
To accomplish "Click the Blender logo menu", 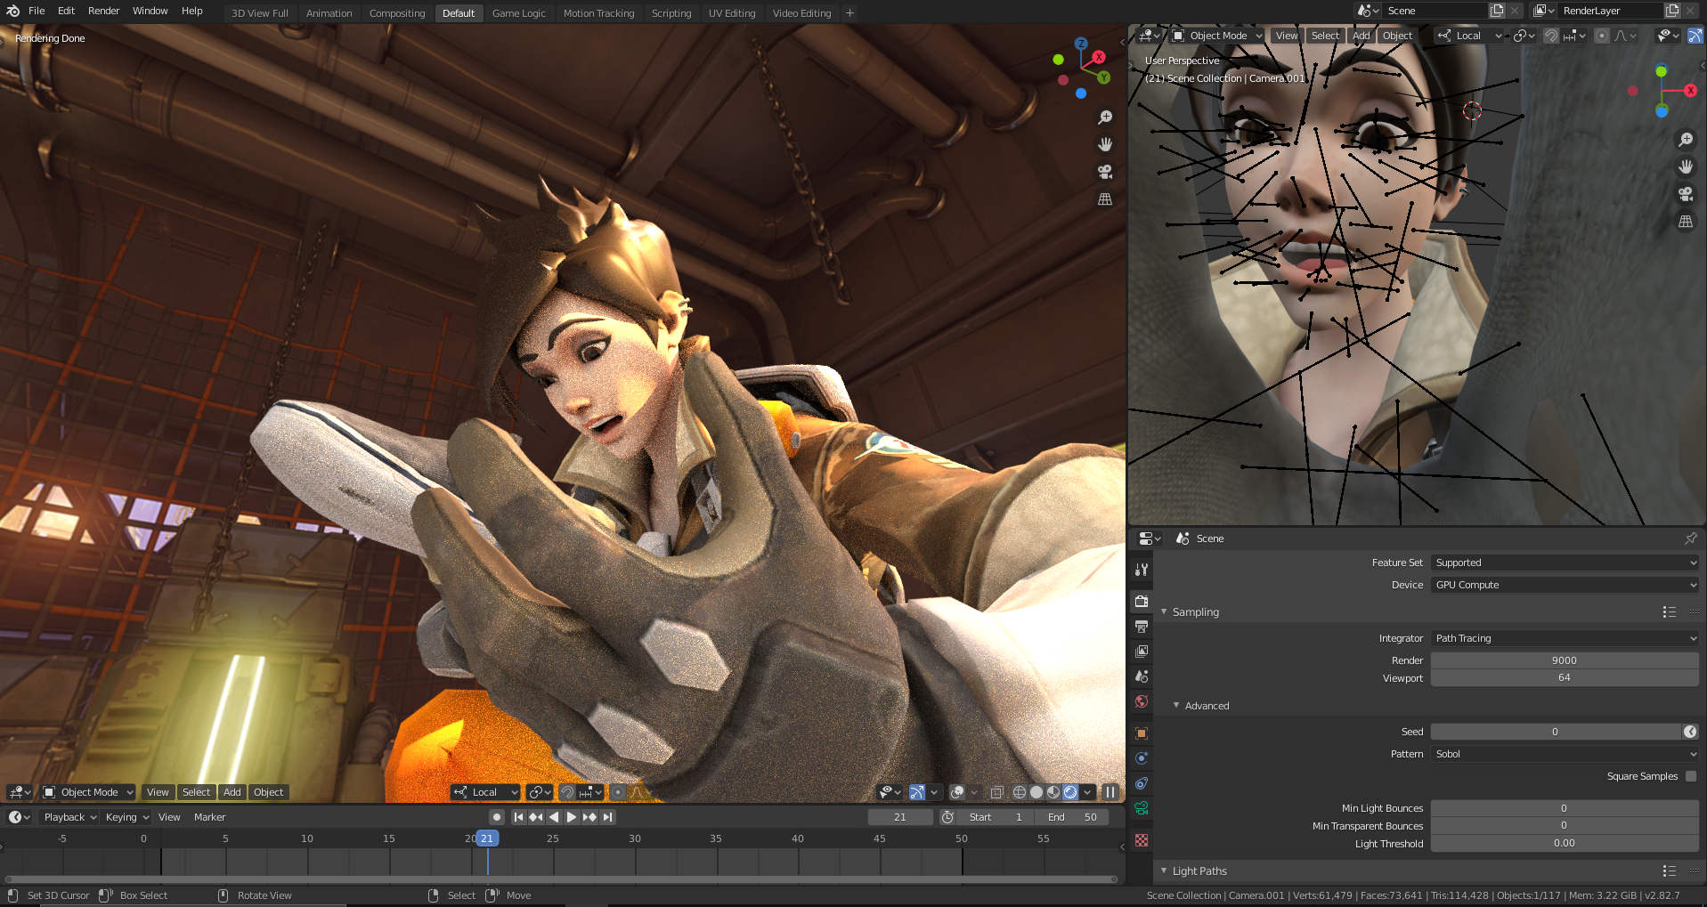I will click(12, 11).
